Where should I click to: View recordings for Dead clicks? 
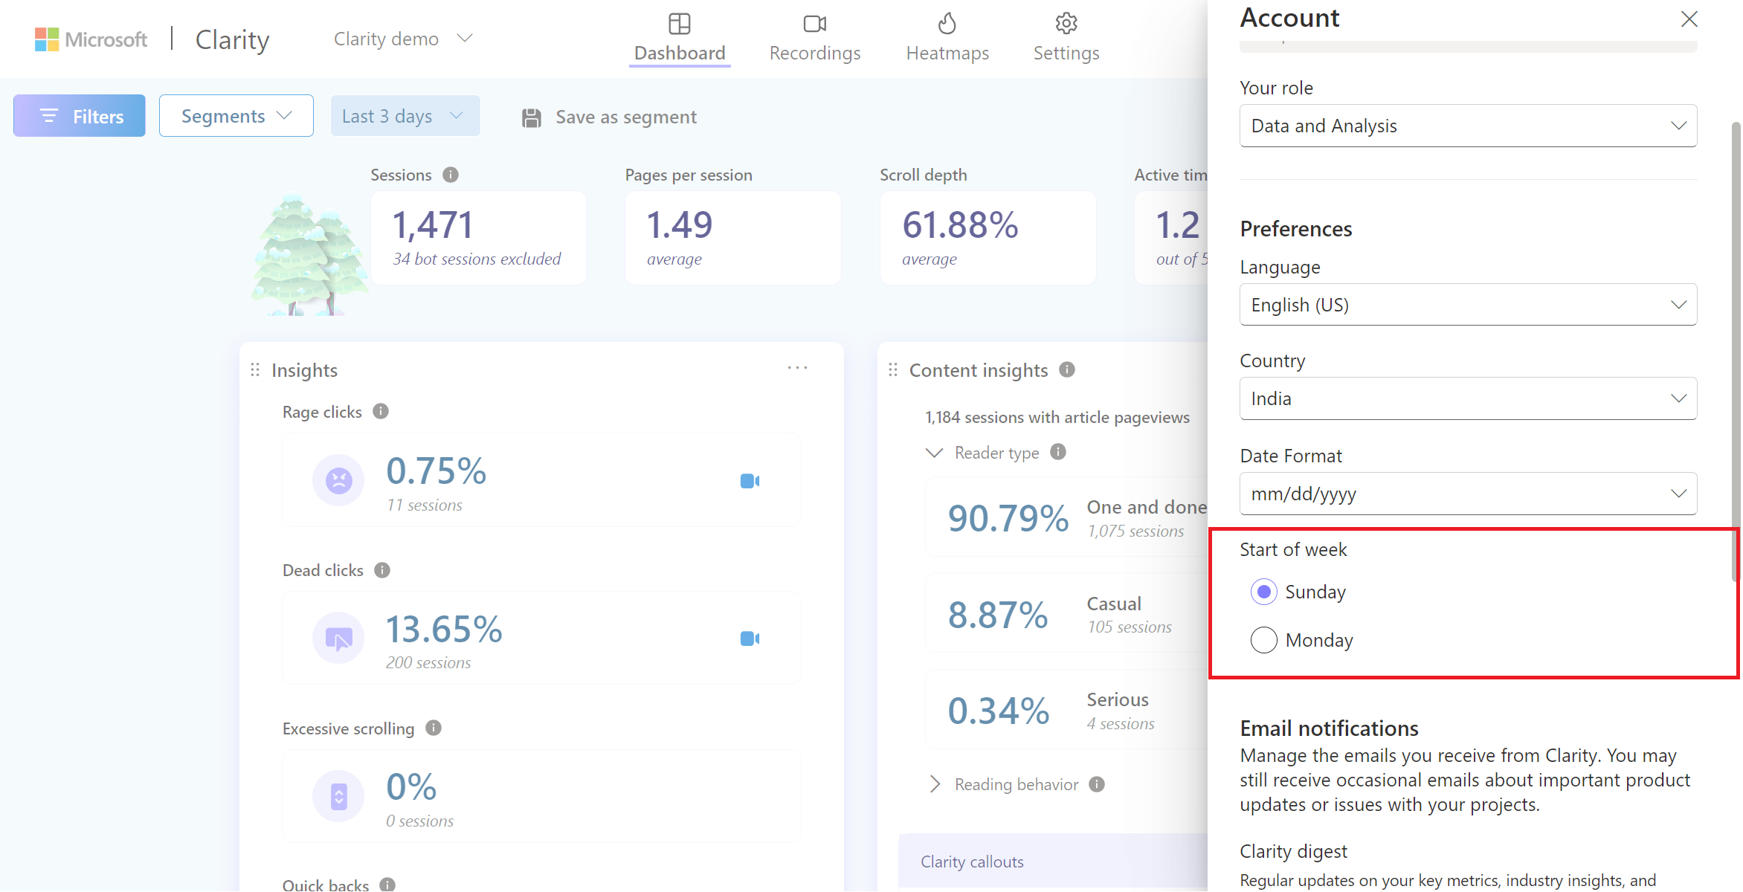(750, 639)
